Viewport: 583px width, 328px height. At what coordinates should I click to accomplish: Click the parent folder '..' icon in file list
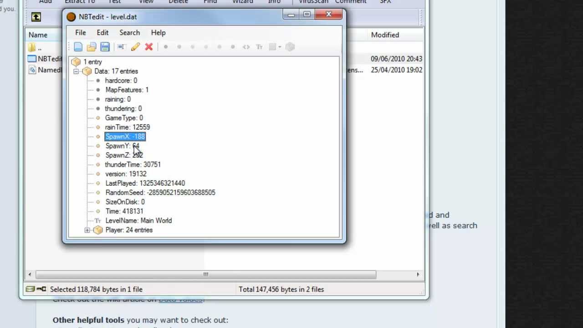coord(31,47)
